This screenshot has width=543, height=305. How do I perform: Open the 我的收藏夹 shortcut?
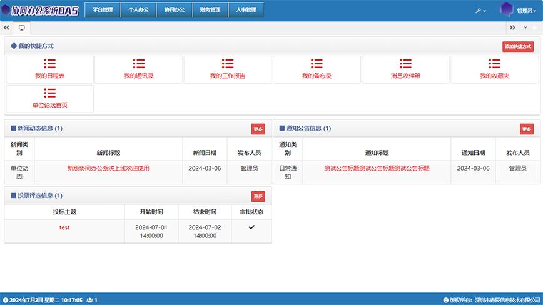[494, 69]
